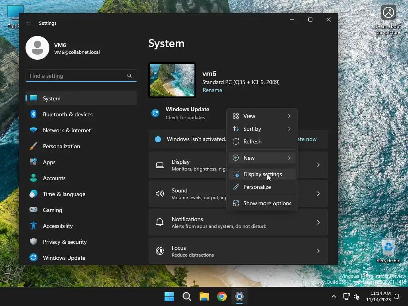Open the Personalization category
Image resolution: width=408 pixels, height=306 pixels.
(81, 146)
